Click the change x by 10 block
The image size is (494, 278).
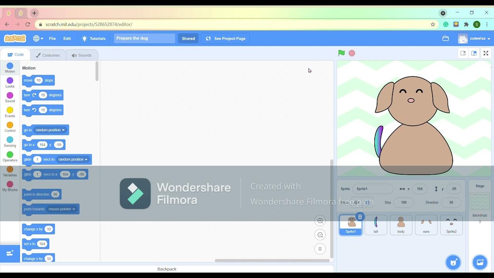38,229
